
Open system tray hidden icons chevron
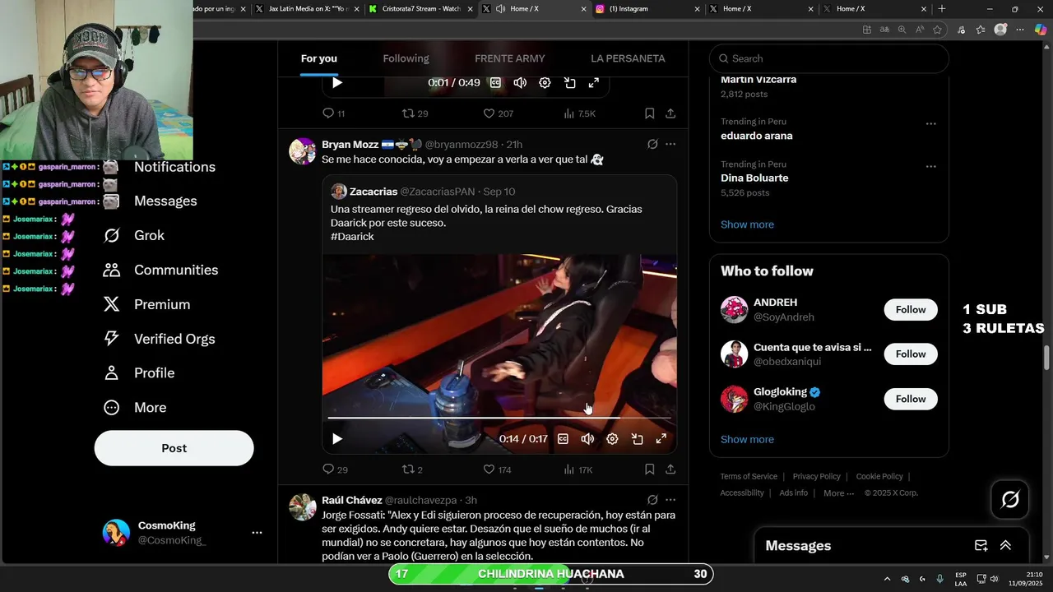887,579
